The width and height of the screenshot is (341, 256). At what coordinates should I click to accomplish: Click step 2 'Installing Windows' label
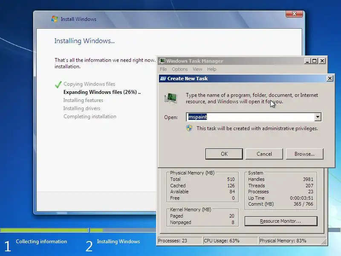(x=118, y=241)
